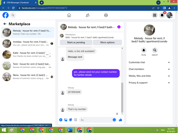Go to Facebook Home icon

69,15
